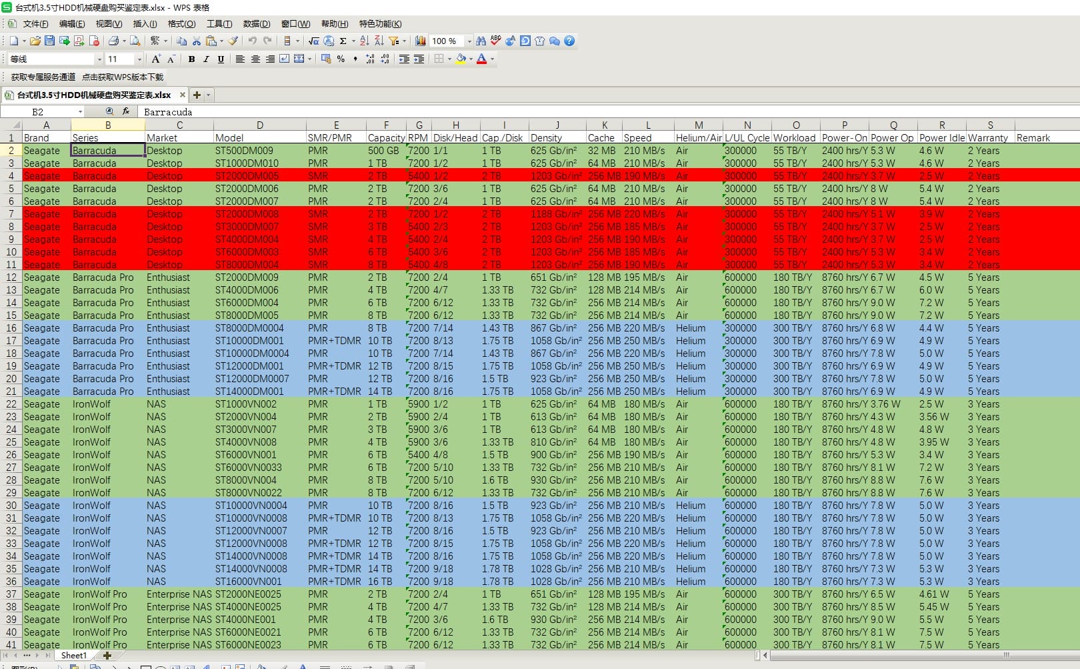Increase the font size
The width and height of the screenshot is (1080, 669).
coord(156,59)
